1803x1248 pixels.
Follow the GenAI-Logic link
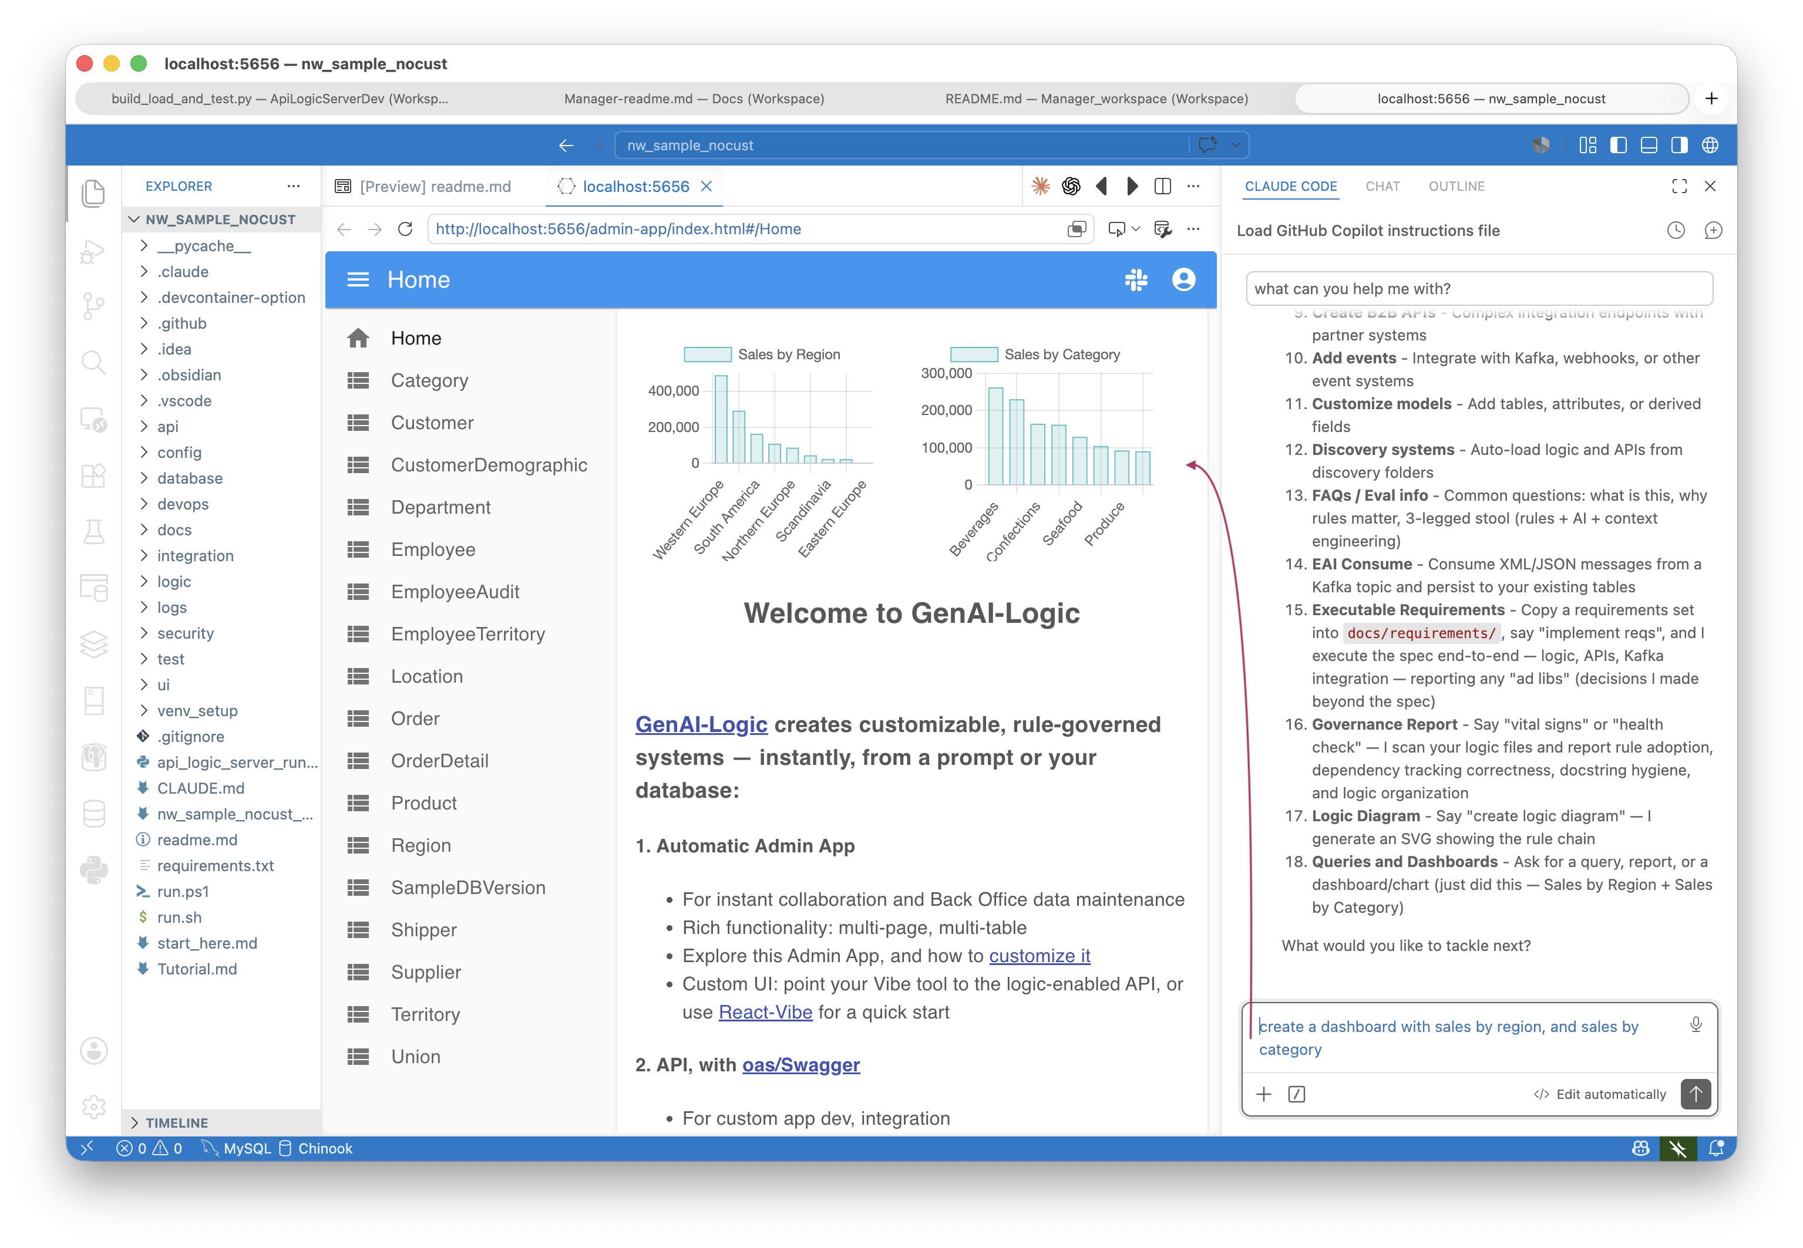[x=701, y=724]
